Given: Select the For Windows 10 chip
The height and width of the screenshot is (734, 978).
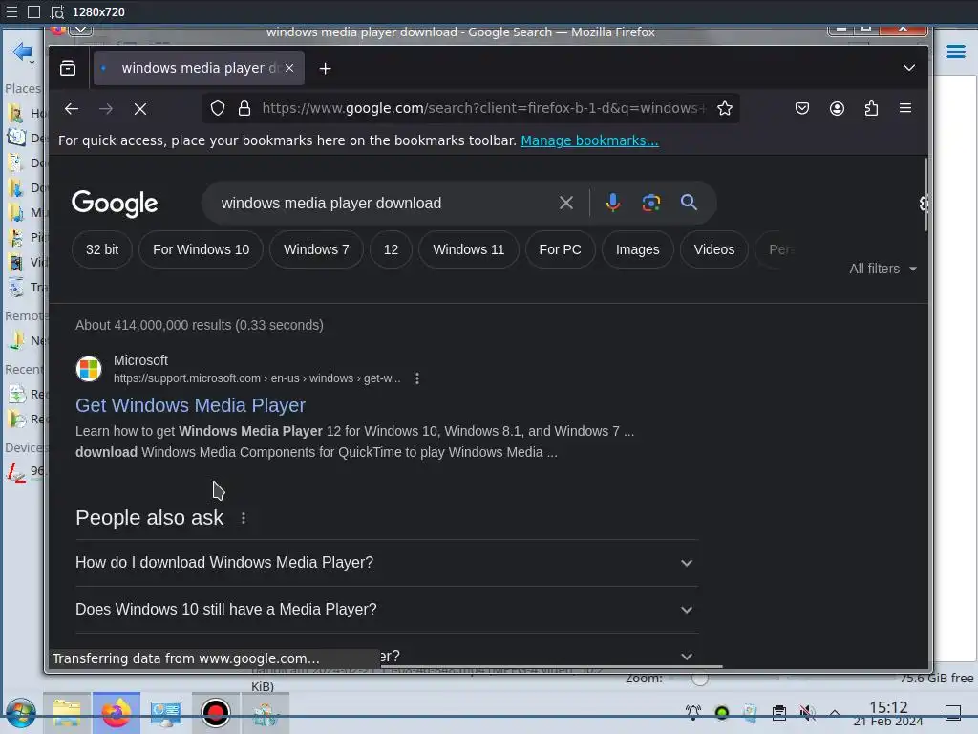Looking at the screenshot, I should point(201,249).
